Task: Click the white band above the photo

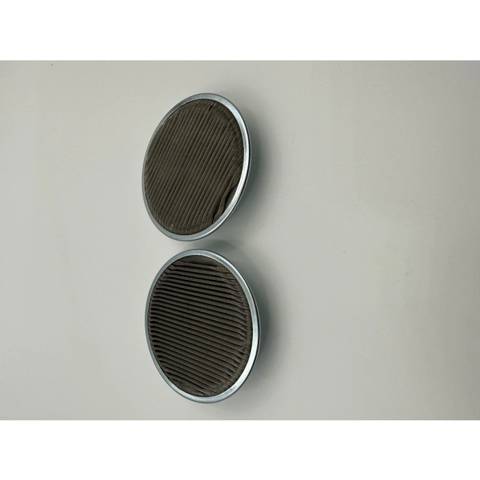Action: click(240, 31)
